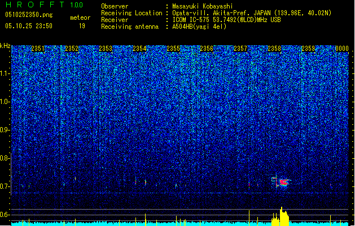Click the 2356 time marker
The image size is (355, 226).
click(x=207, y=48)
